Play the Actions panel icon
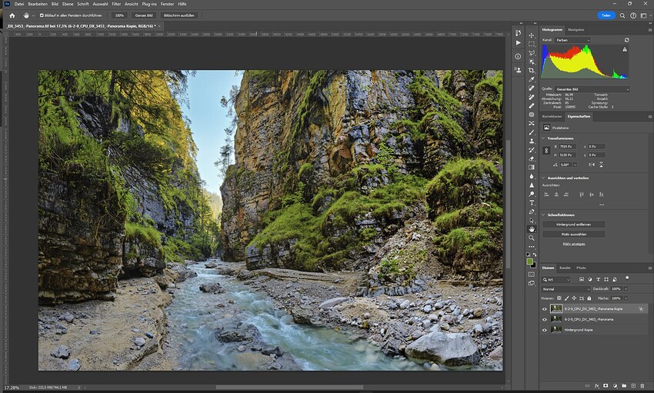 (x=518, y=42)
